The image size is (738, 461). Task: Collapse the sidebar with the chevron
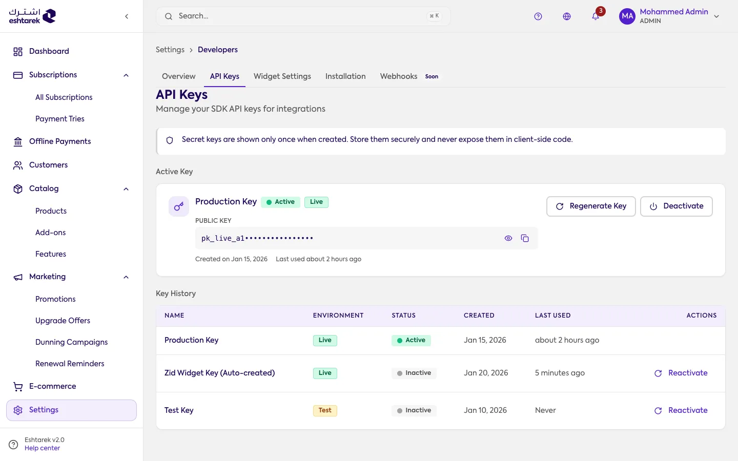point(127,16)
